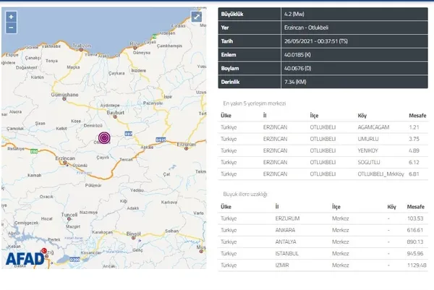The width and height of the screenshot is (434, 290).
Task: Select the Bayburt city marker on map
Action: point(115,116)
